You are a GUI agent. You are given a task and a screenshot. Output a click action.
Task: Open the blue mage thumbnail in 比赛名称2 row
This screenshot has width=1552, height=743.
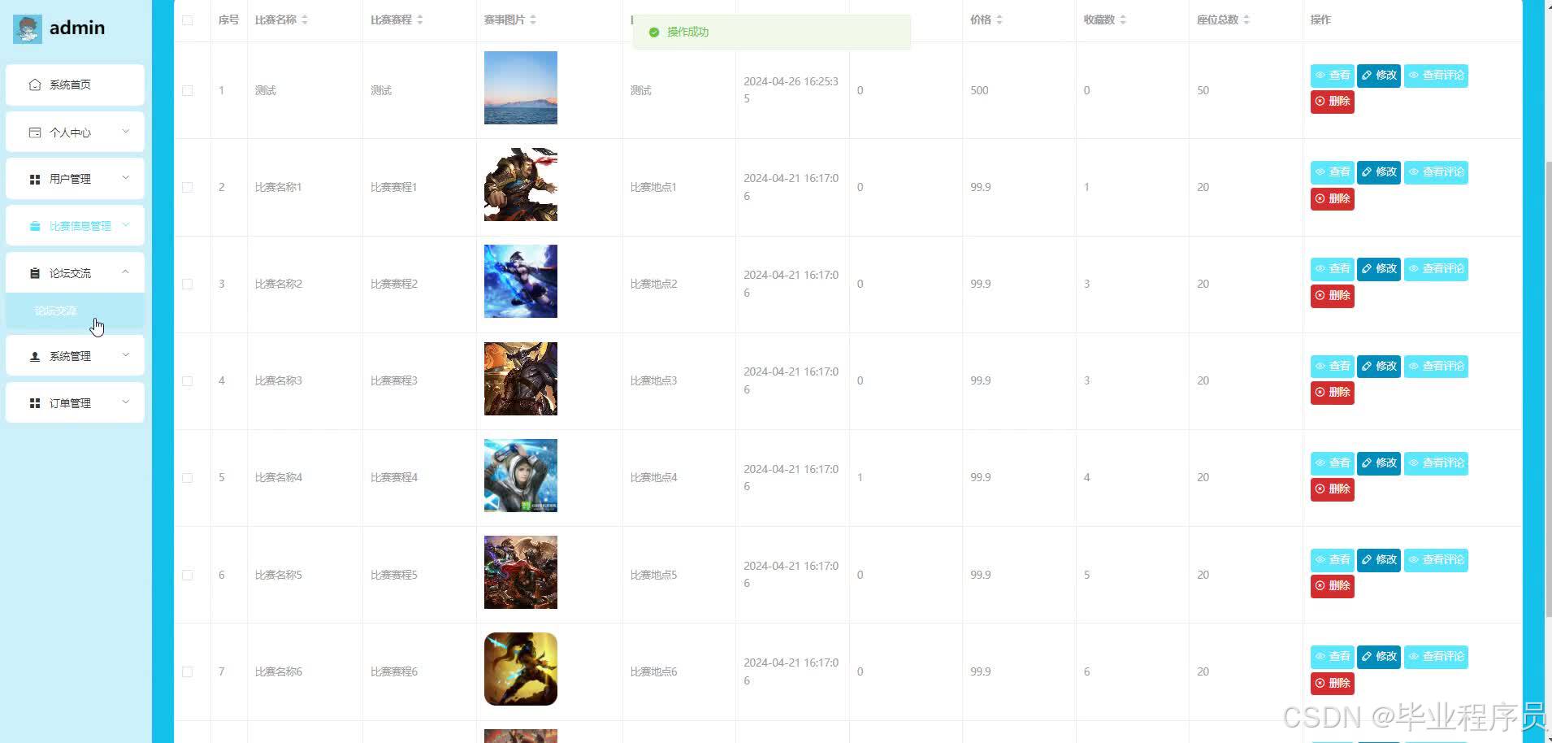[521, 281]
